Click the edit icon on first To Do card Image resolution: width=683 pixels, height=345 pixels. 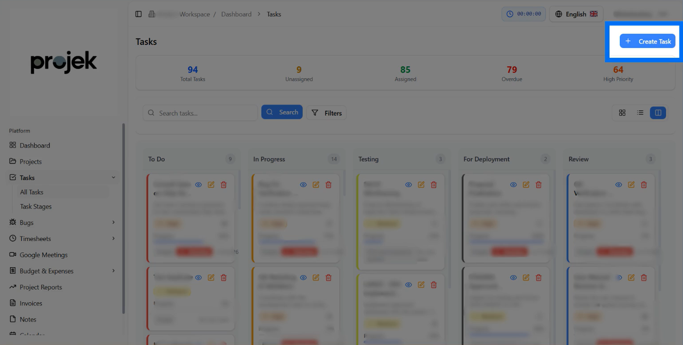tap(211, 185)
